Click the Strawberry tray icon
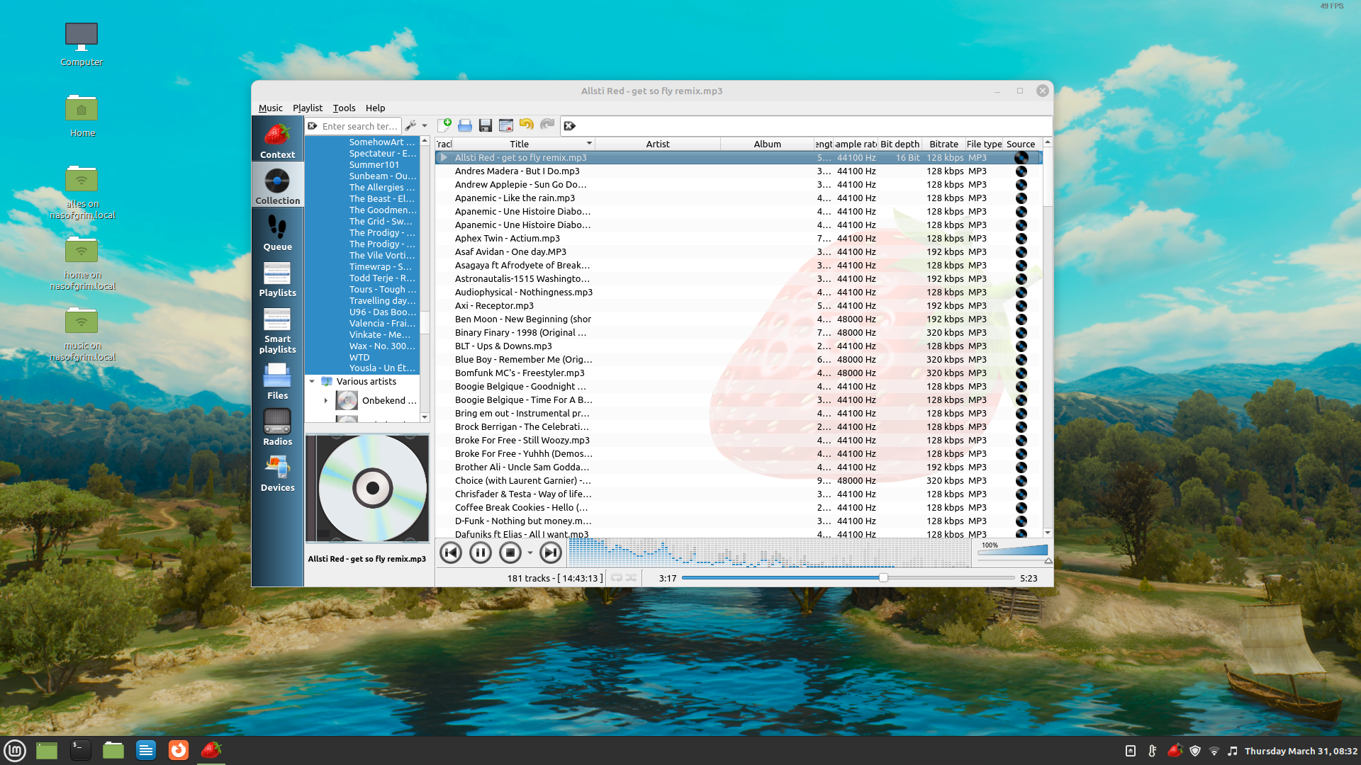Image resolution: width=1361 pixels, height=765 pixels. coord(1175,750)
